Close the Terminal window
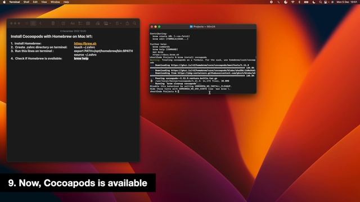 tap(152, 27)
